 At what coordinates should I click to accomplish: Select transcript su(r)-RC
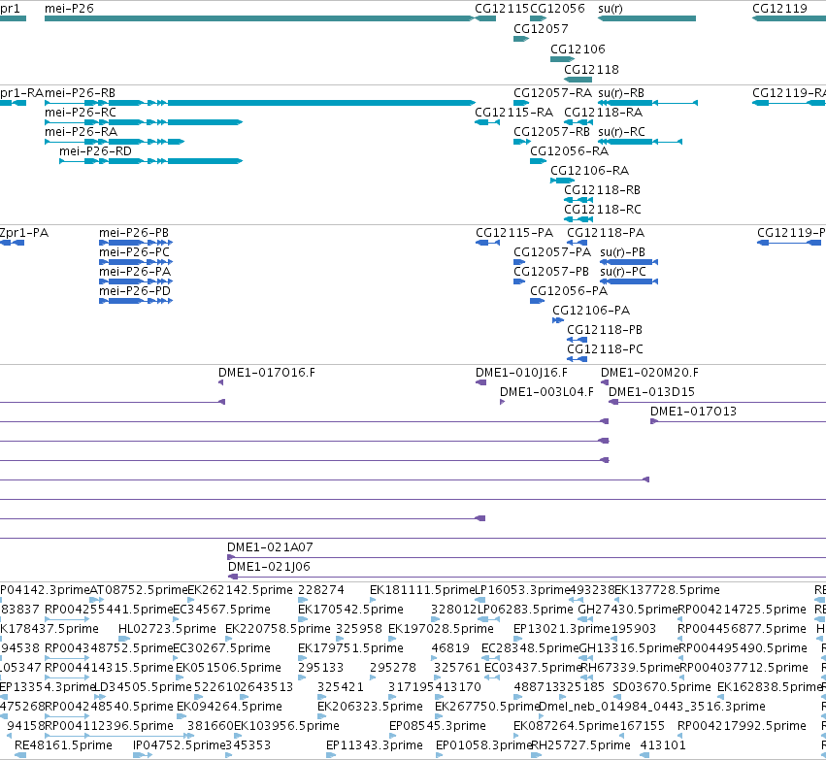point(640,141)
